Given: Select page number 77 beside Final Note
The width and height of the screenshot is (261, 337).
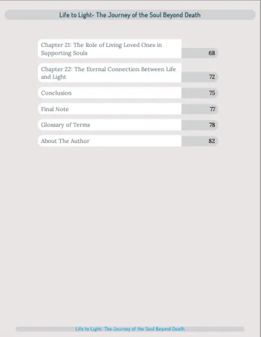Looking at the screenshot, I should pyautogui.click(x=212, y=109).
